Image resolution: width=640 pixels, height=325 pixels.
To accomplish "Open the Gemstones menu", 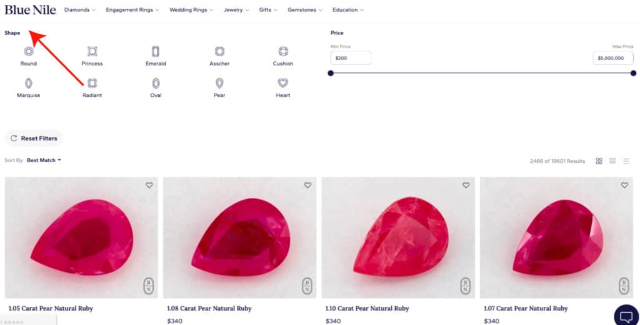I will (x=304, y=10).
